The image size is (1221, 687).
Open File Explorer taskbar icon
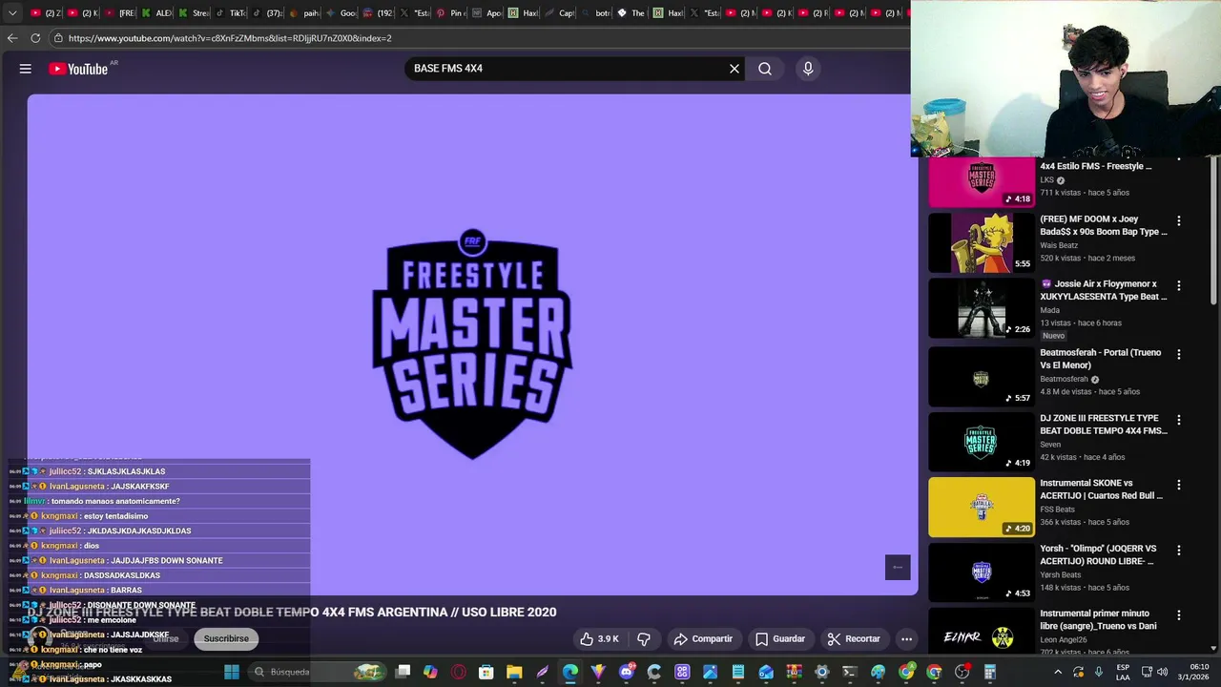tap(514, 672)
